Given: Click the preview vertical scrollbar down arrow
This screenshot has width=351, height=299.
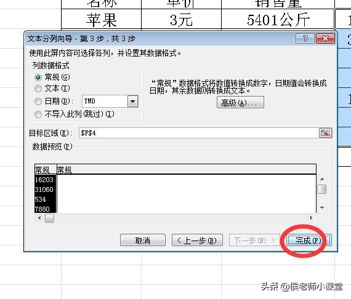Looking at the screenshot, I should (322, 208).
